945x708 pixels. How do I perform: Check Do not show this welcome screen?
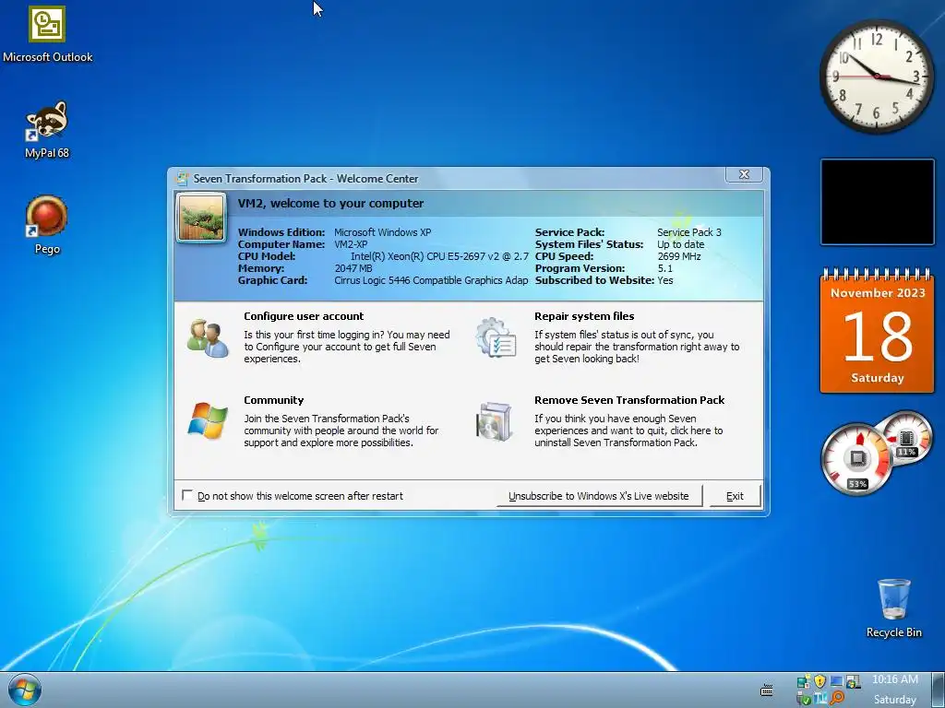coord(187,495)
